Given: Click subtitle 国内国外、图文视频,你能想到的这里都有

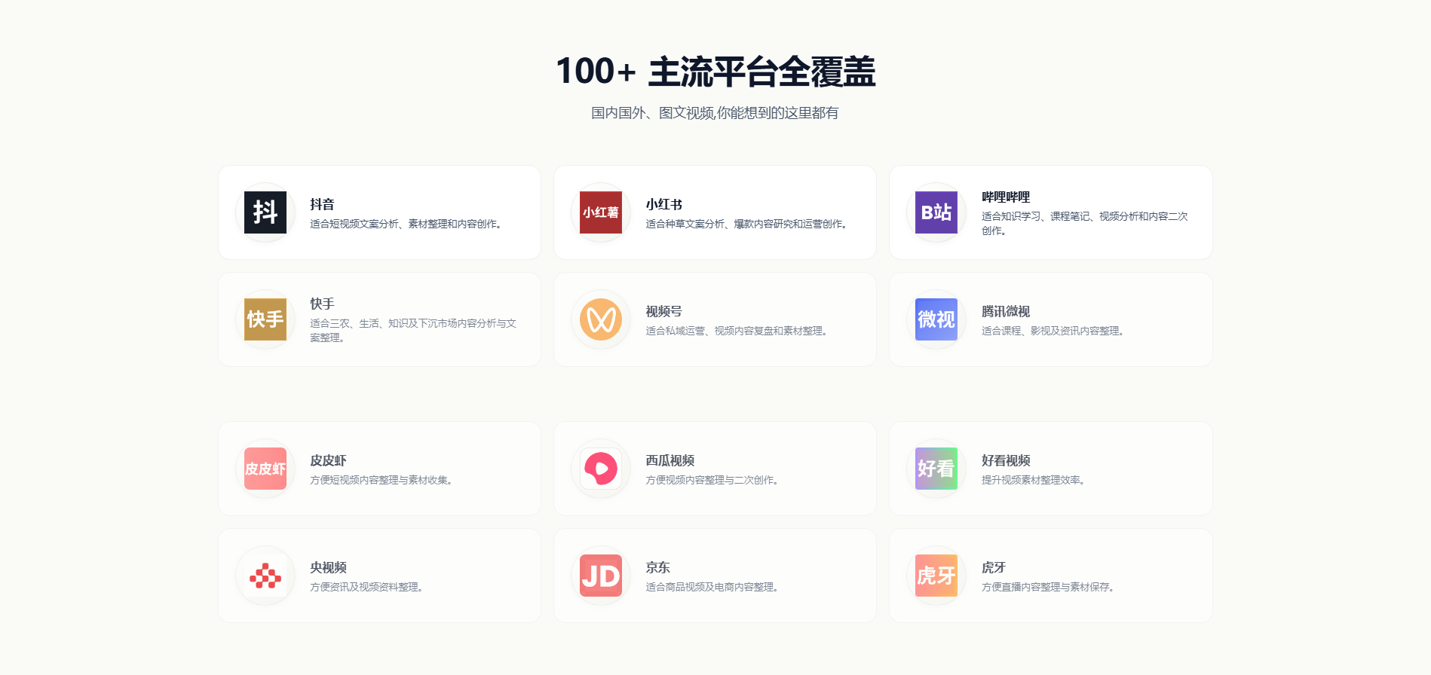Looking at the screenshot, I should tap(715, 113).
